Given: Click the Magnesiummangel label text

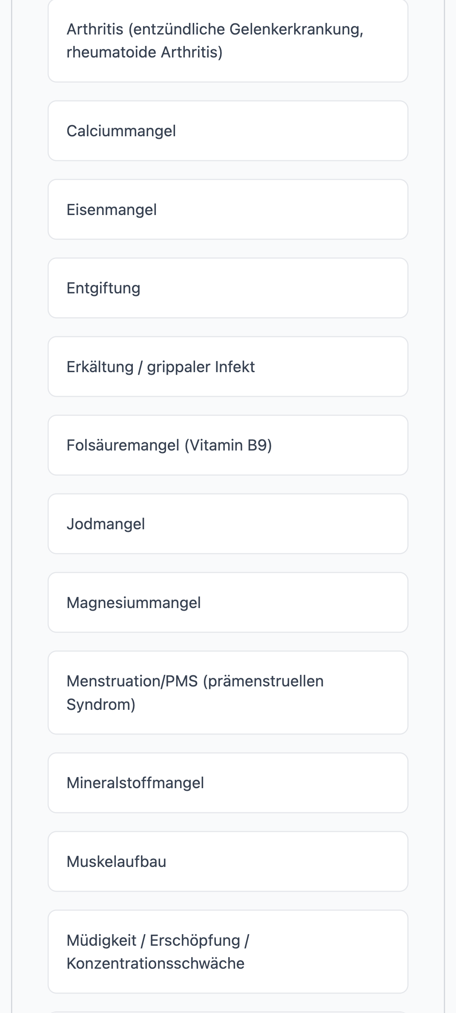Looking at the screenshot, I should pyautogui.click(x=134, y=603).
